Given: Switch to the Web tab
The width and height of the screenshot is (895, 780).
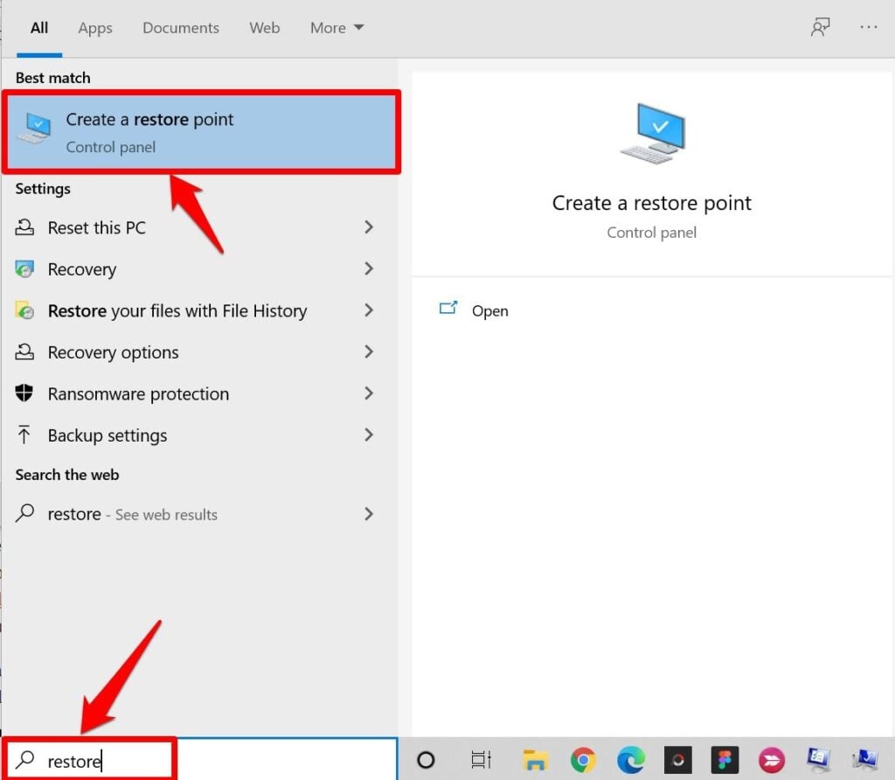Looking at the screenshot, I should pyautogui.click(x=264, y=27).
